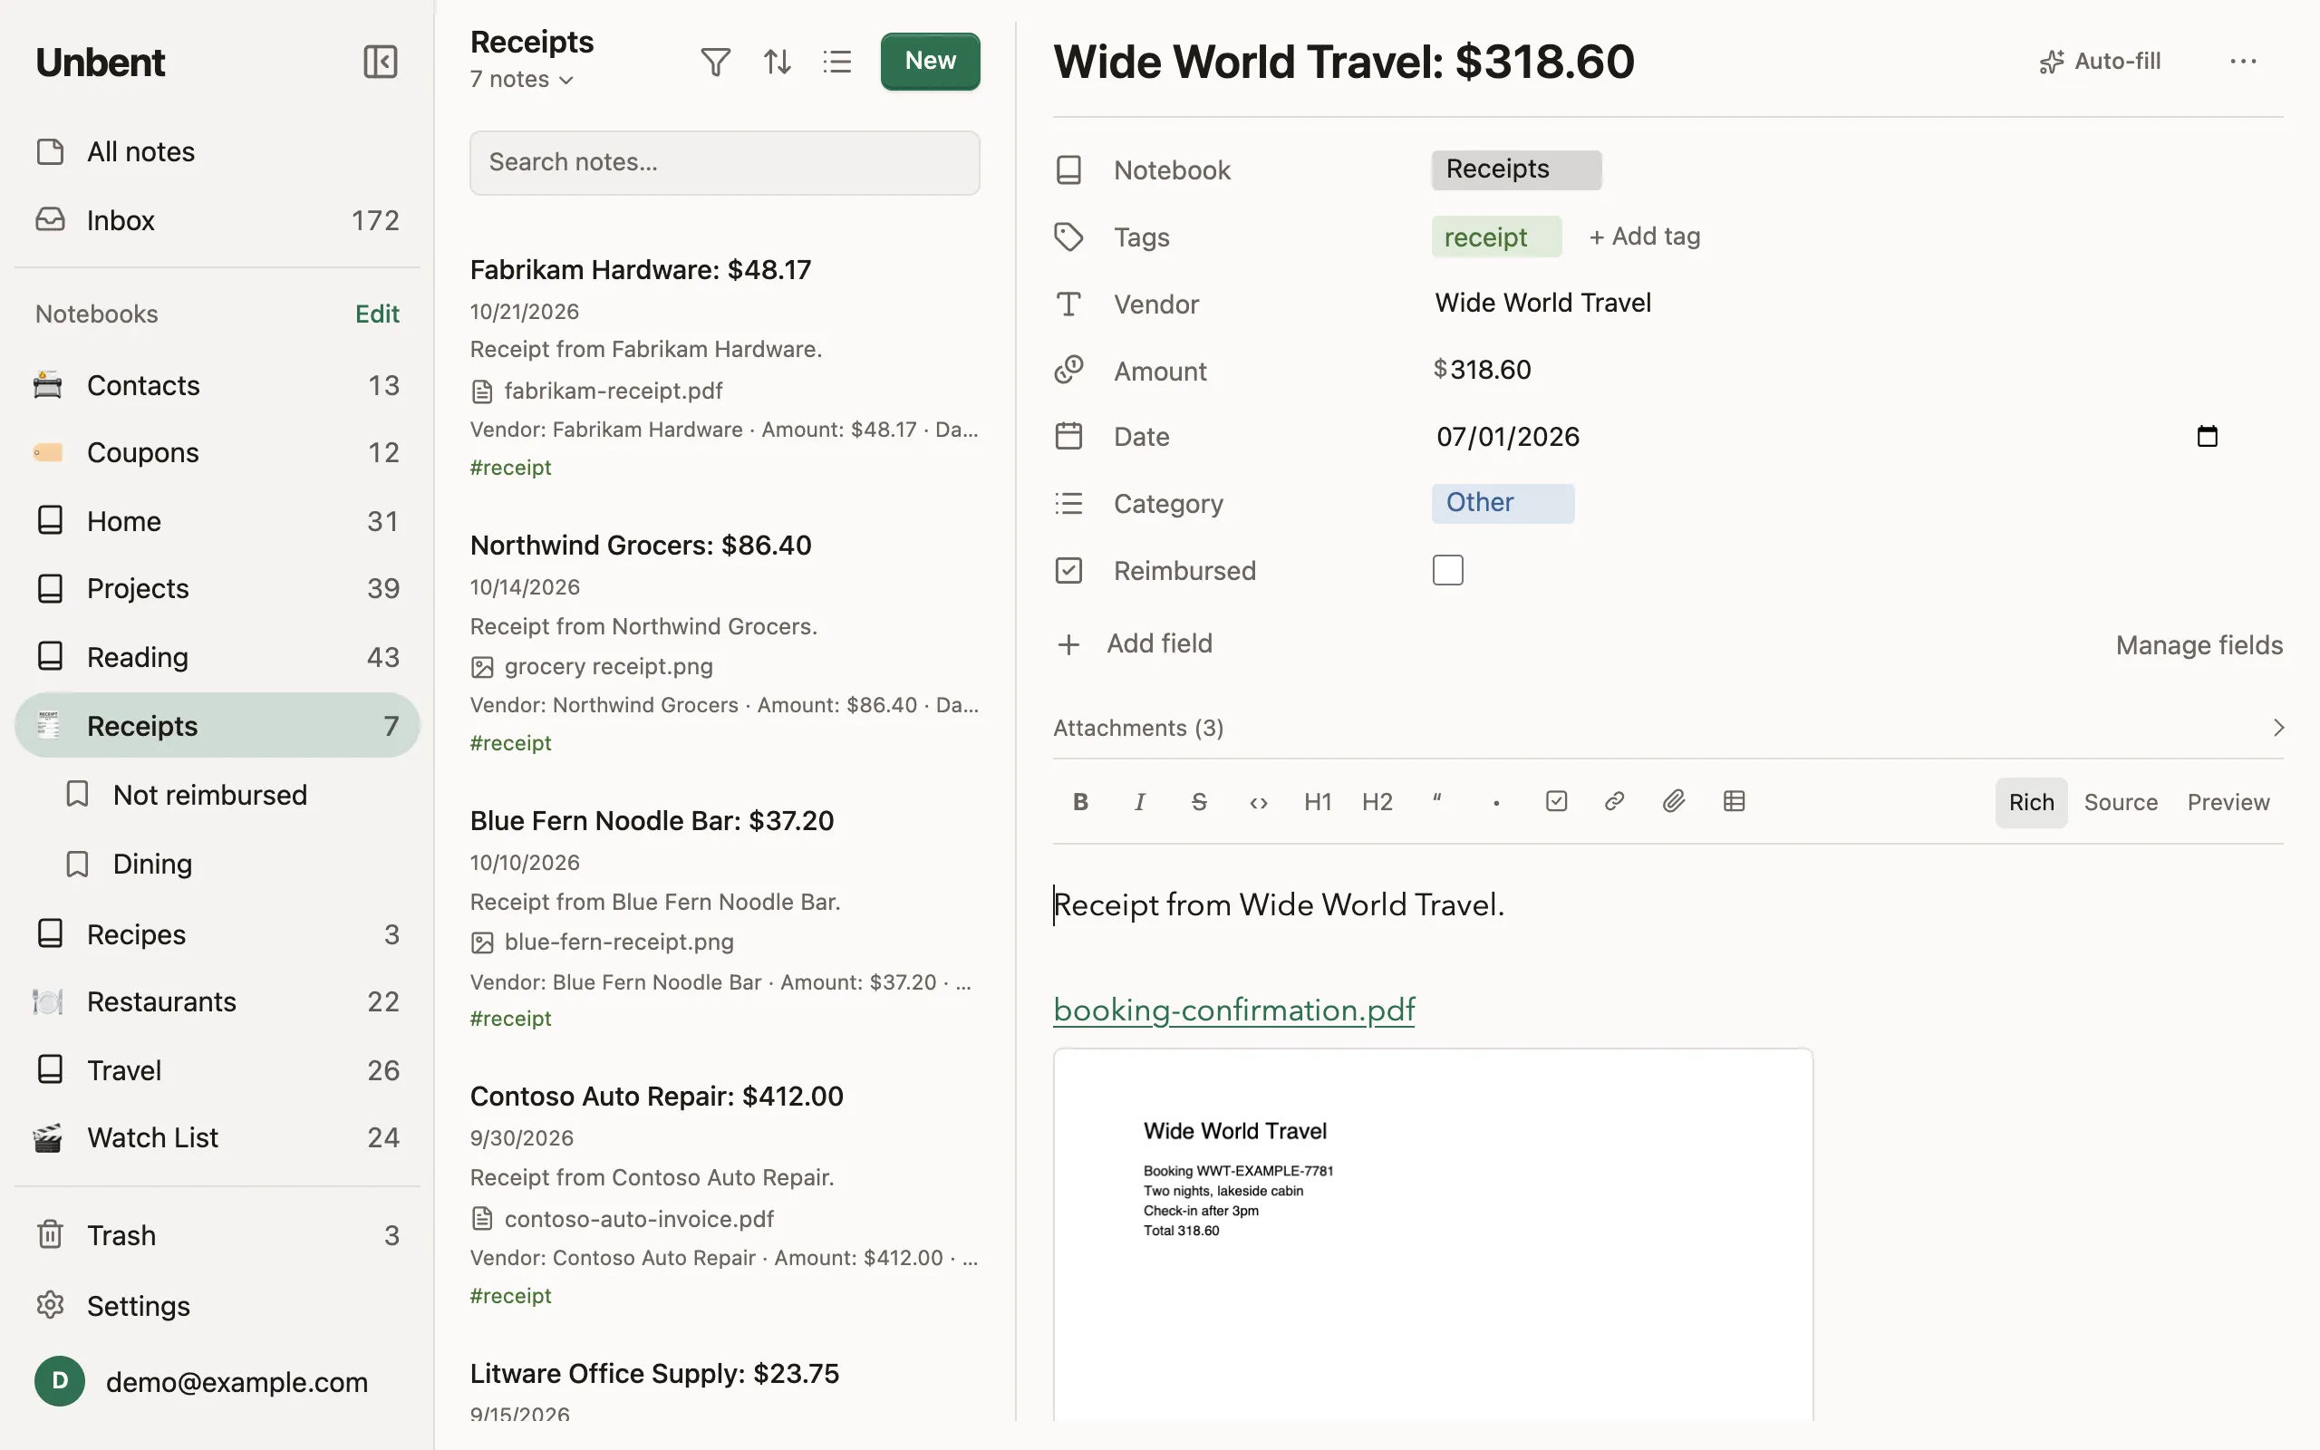Focus the Search notes field
The height and width of the screenshot is (1450, 2320).
724,163
